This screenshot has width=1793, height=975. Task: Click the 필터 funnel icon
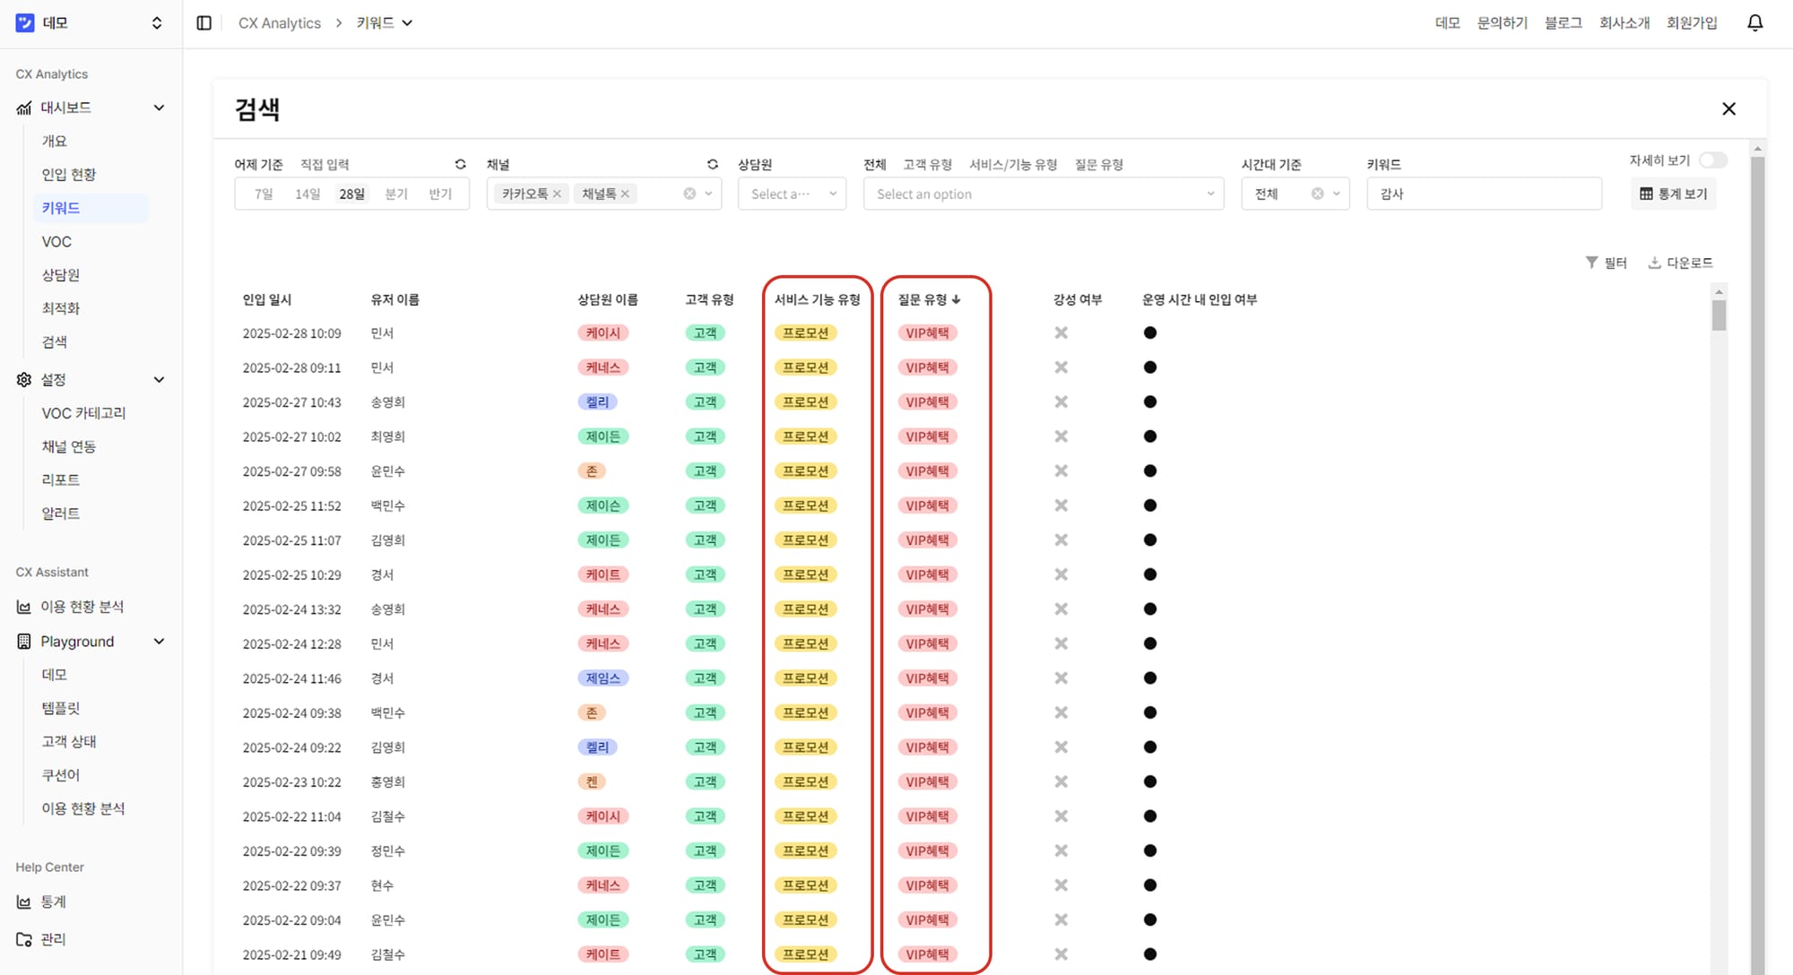(x=1591, y=263)
